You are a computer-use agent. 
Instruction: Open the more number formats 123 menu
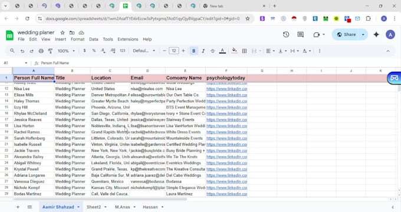123,51
